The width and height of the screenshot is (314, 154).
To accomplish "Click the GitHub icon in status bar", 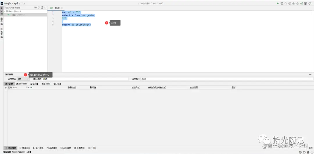I will click(x=304, y=152).
